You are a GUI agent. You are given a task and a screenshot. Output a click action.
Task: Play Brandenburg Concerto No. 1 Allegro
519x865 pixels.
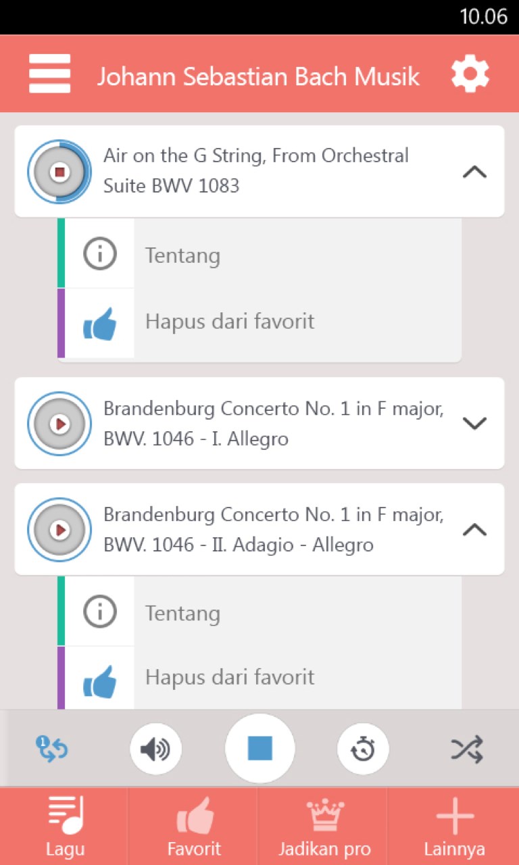(x=59, y=424)
